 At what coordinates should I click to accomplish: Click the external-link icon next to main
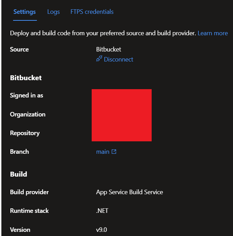coord(114,152)
